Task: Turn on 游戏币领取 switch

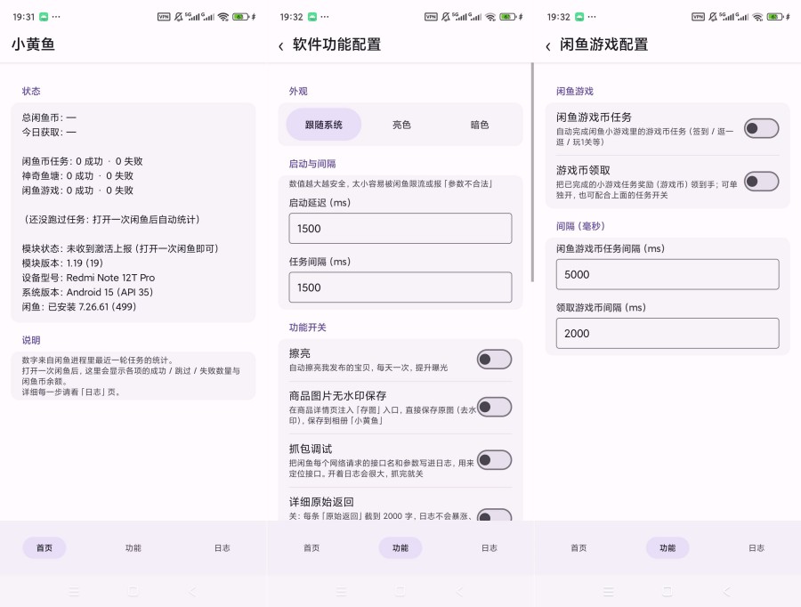Action: [761, 182]
